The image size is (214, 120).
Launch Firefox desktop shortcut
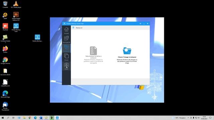click(x=5, y=49)
